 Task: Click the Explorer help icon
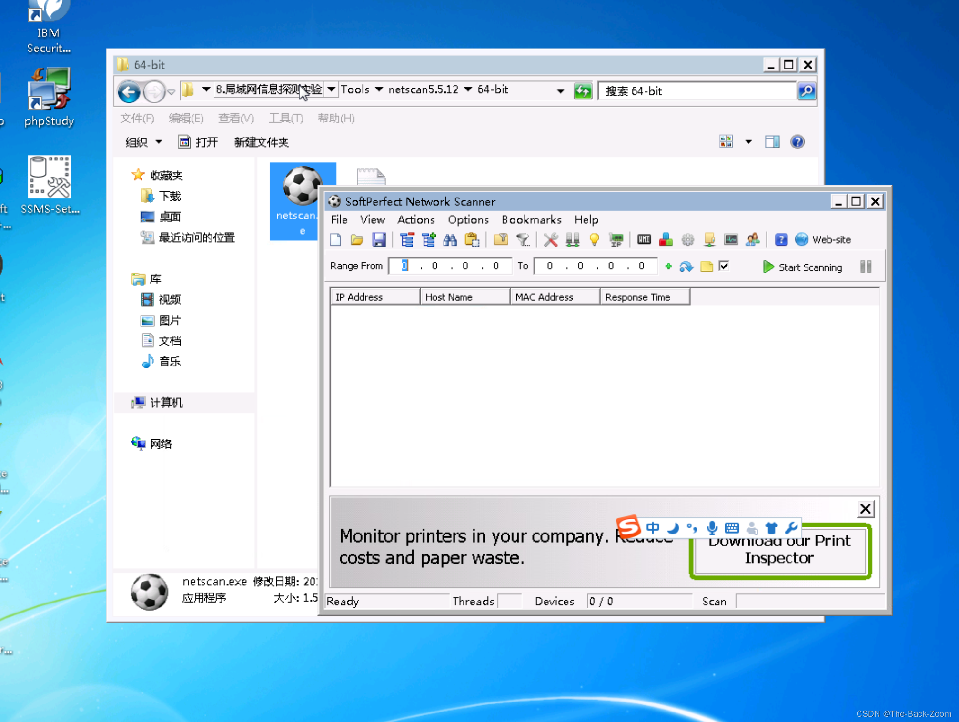click(x=797, y=142)
